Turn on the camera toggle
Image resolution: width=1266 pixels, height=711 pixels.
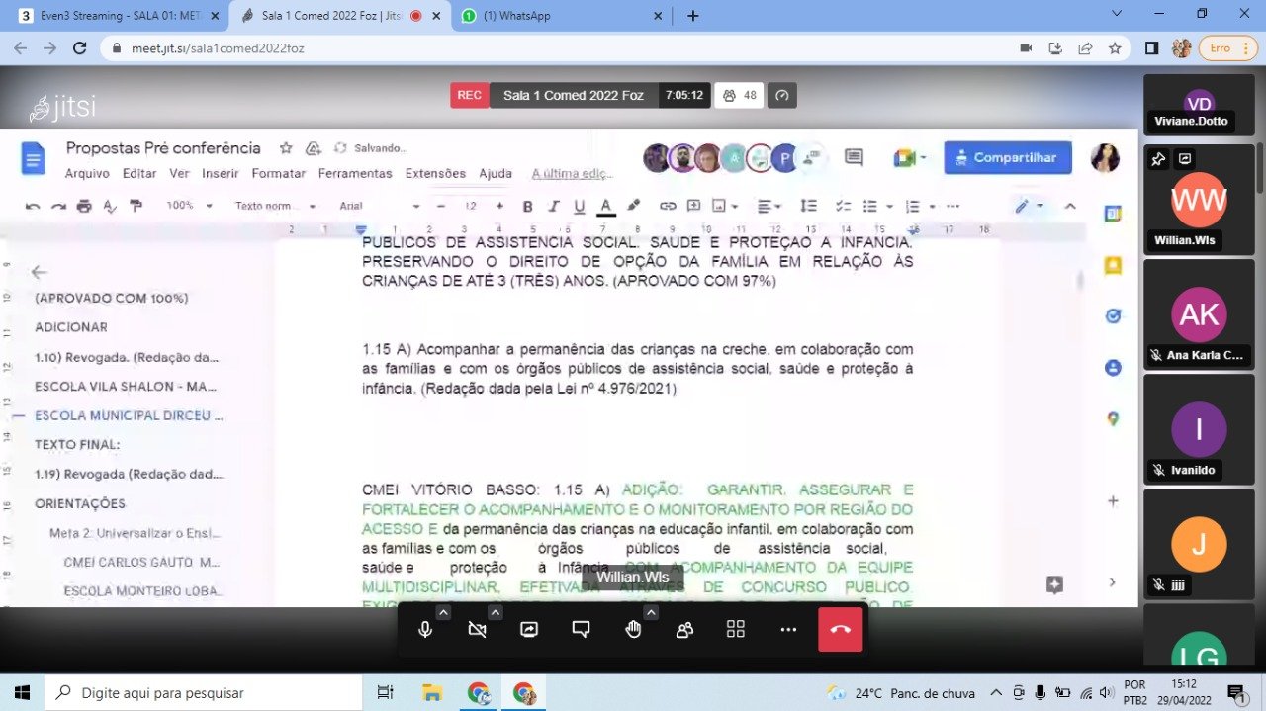(477, 630)
